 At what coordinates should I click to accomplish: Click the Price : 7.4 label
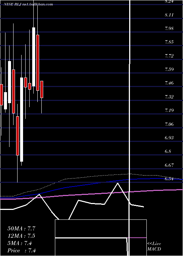pos(22,251)
